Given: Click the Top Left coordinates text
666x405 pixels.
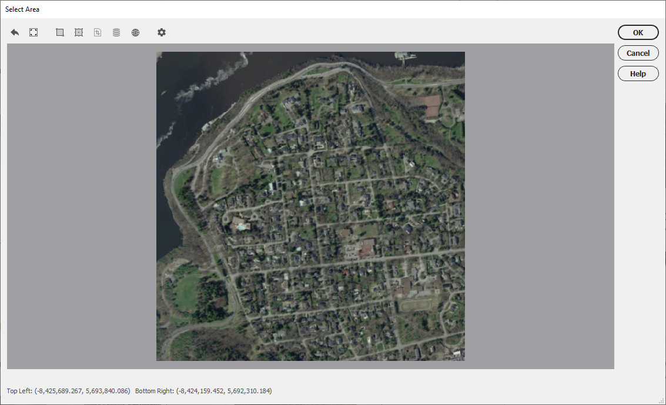Looking at the screenshot, I should [x=68, y=390].
